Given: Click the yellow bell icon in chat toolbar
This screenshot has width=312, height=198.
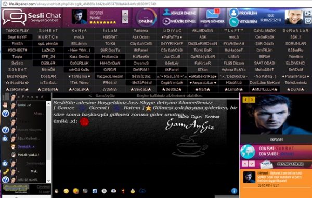Looking at the screenshot, I should (x=133, y=191).
